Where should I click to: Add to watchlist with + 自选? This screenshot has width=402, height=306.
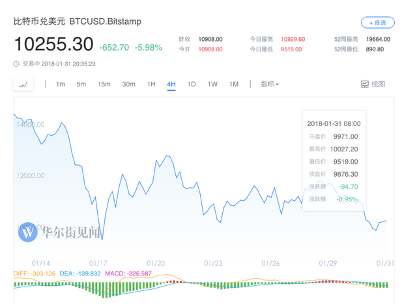click(377, 23)
